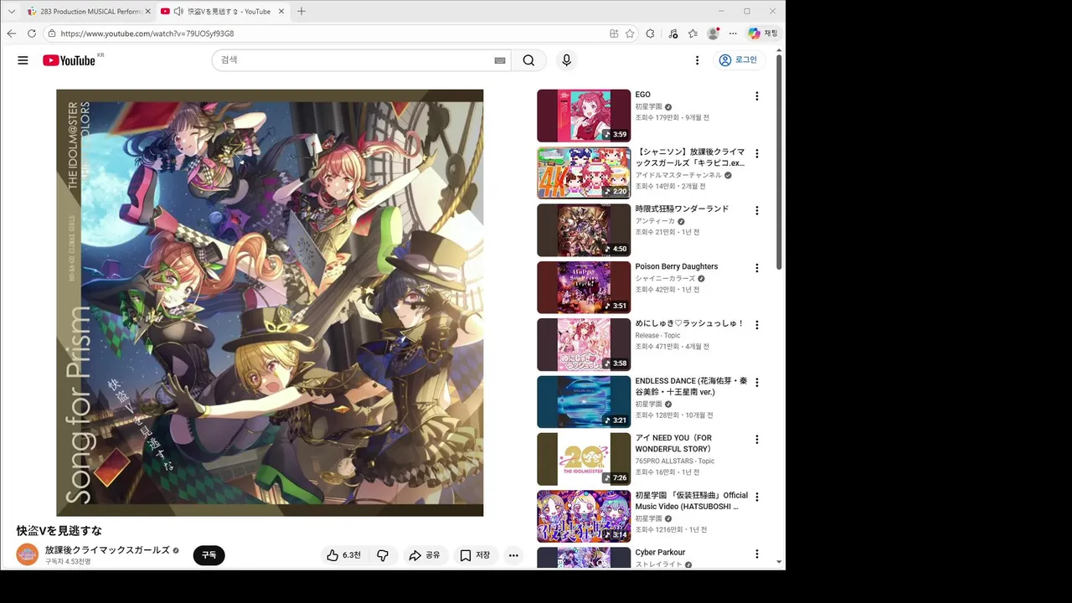Open options for Poison Berry Daughters

(x=756, y=268)
